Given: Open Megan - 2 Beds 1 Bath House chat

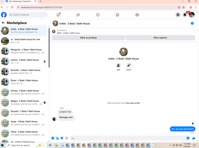Looking at the screenshot, I should click(23, 102).
